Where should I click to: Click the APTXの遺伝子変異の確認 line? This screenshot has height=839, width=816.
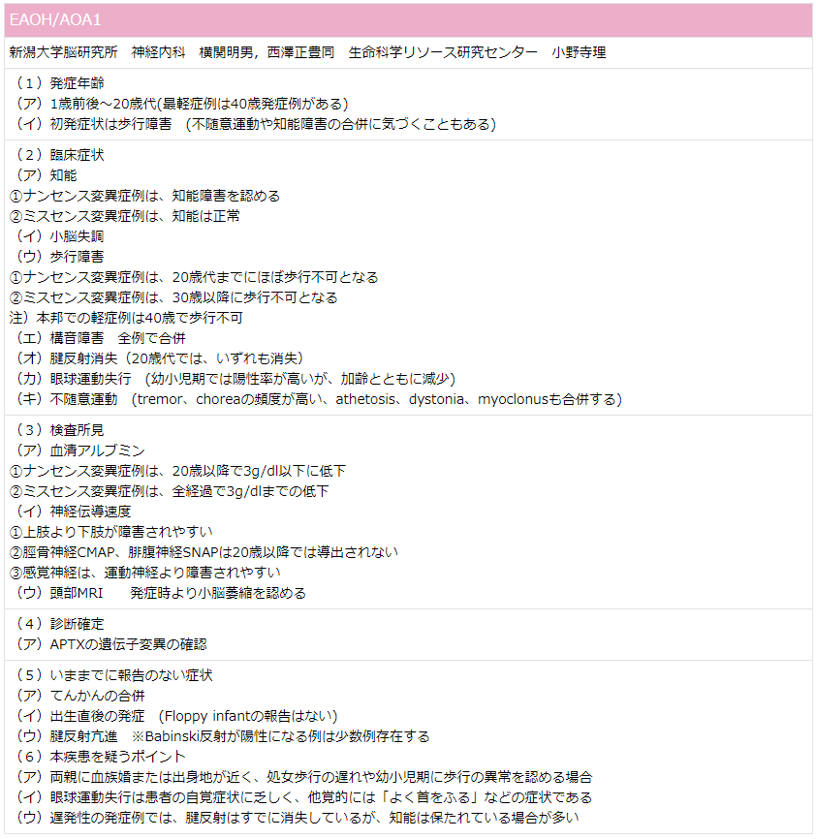click(110, 644)
